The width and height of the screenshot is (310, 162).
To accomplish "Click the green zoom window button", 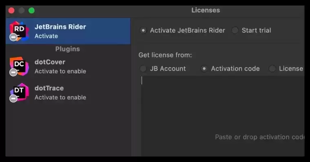I will (31, 11).
